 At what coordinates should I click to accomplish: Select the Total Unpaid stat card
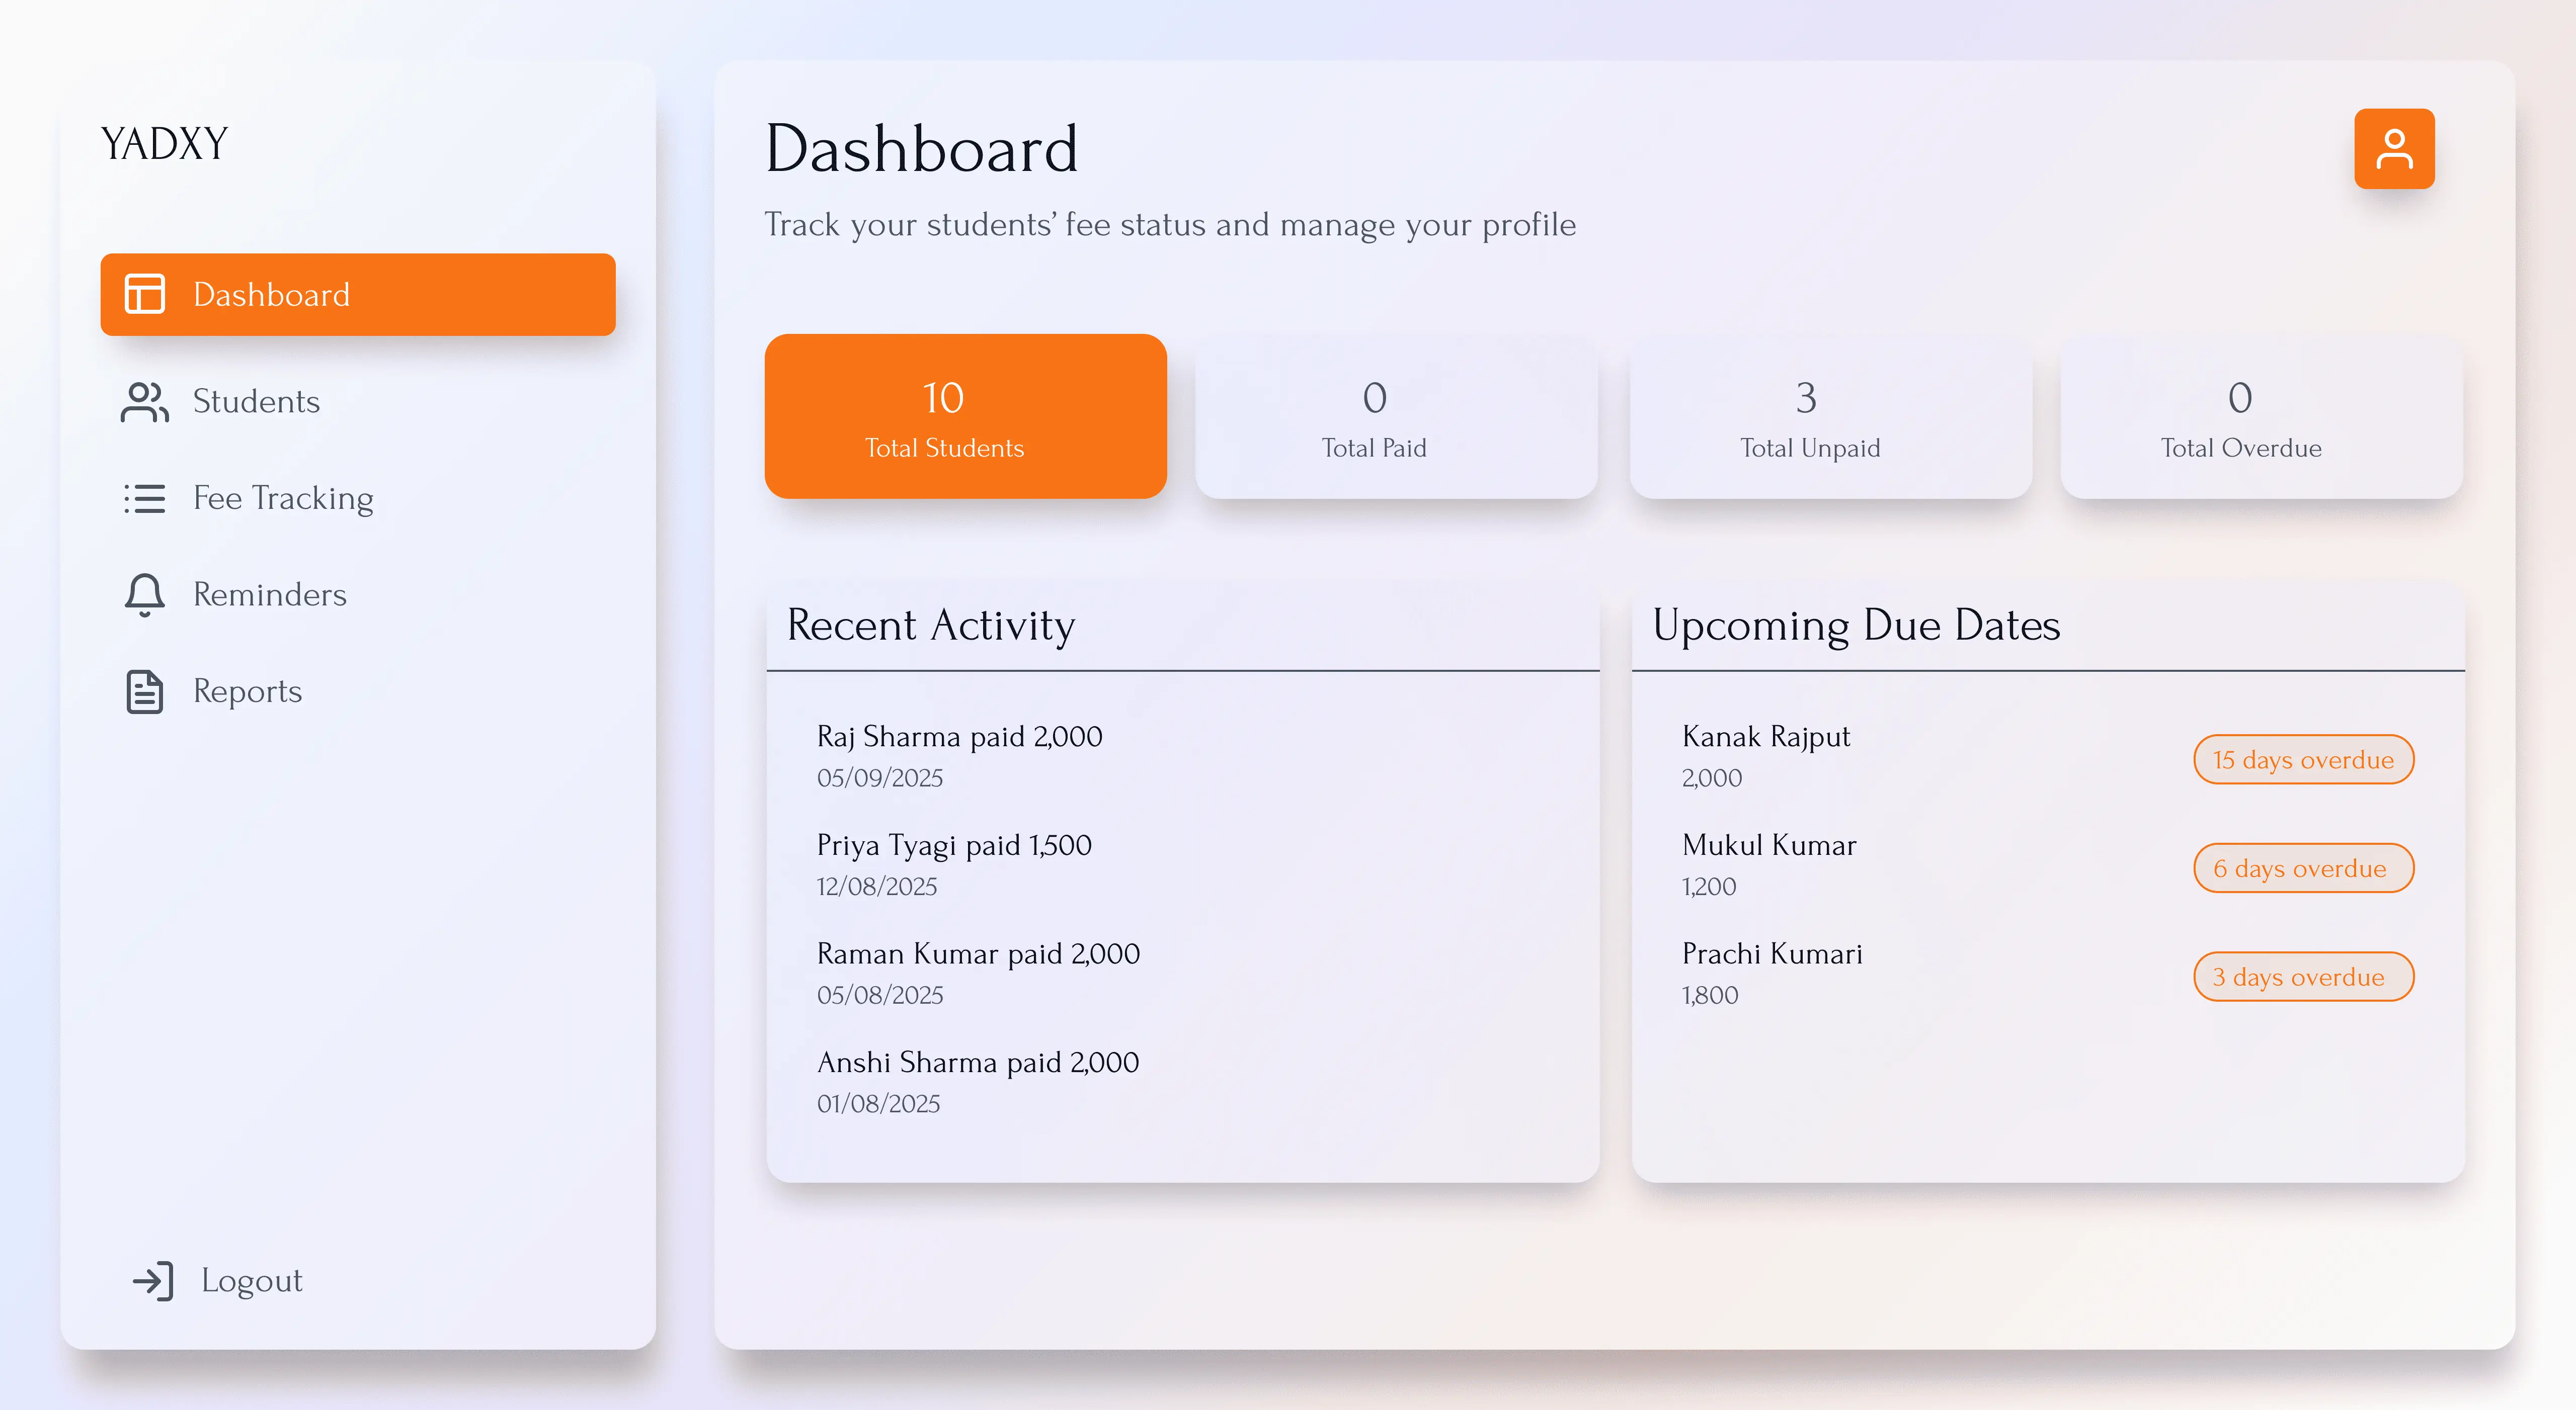(x=1829, y=417)
